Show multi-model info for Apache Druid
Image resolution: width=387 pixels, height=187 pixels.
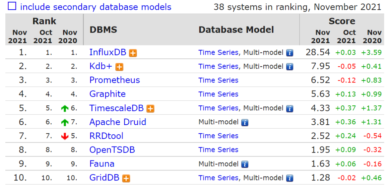(245, 123)
